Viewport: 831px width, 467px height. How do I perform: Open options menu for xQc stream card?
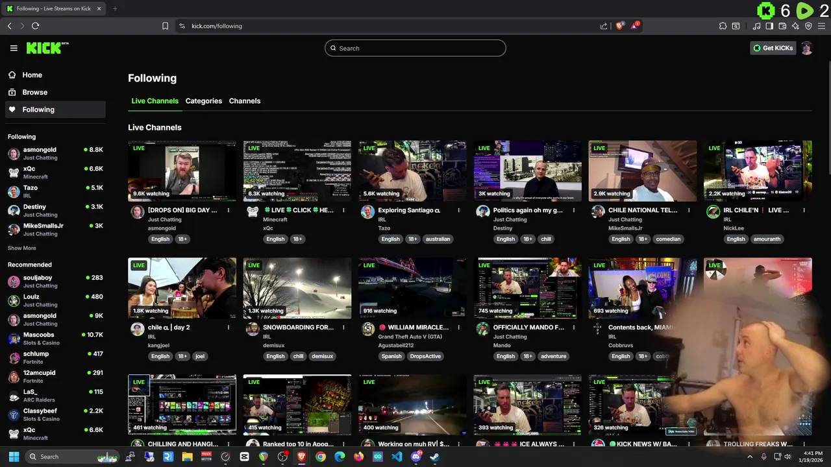point(343,210)
